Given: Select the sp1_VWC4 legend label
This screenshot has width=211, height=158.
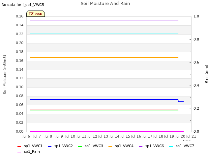Looking at the screenshot, I should coord(124,146).
